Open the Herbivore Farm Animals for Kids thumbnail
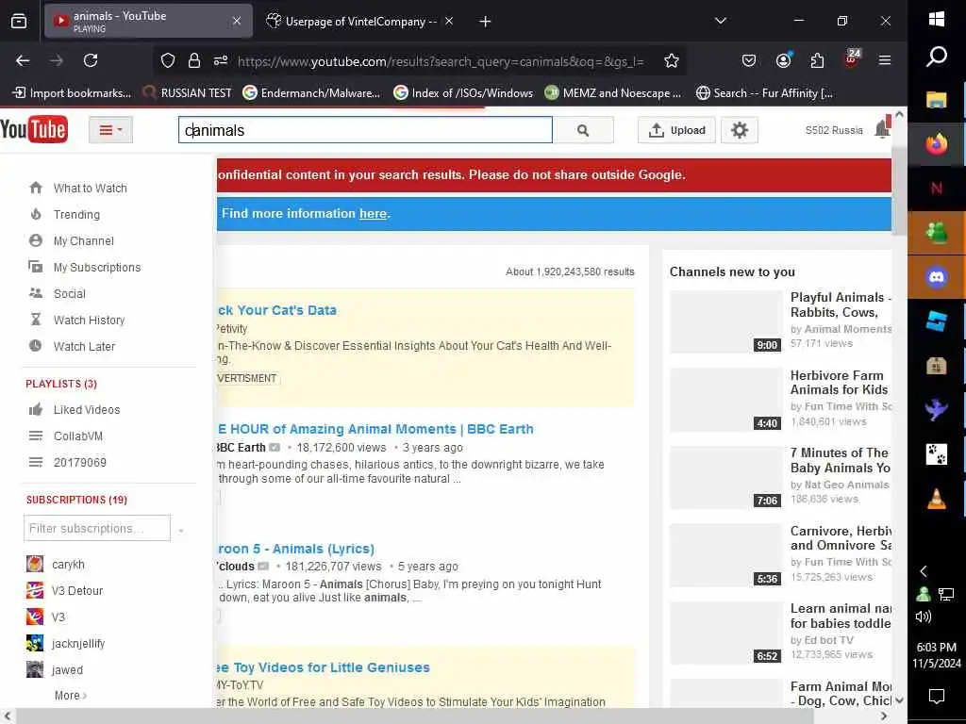 pyautogui.click(x=725, y=400)
